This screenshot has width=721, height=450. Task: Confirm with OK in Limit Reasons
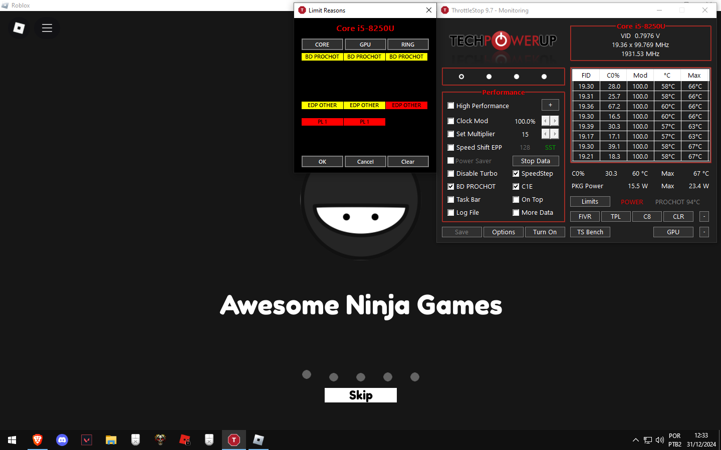click(322, 162)
